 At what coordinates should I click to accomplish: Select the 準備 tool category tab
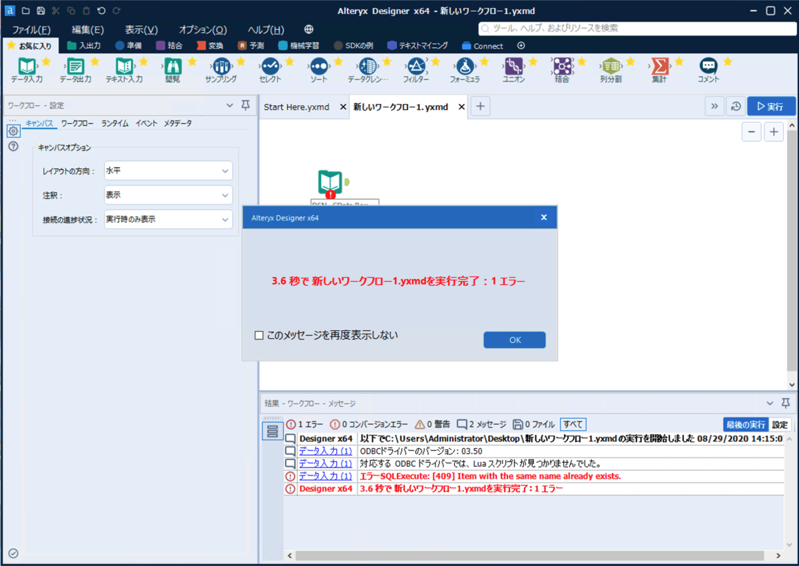tap(129, 46)
